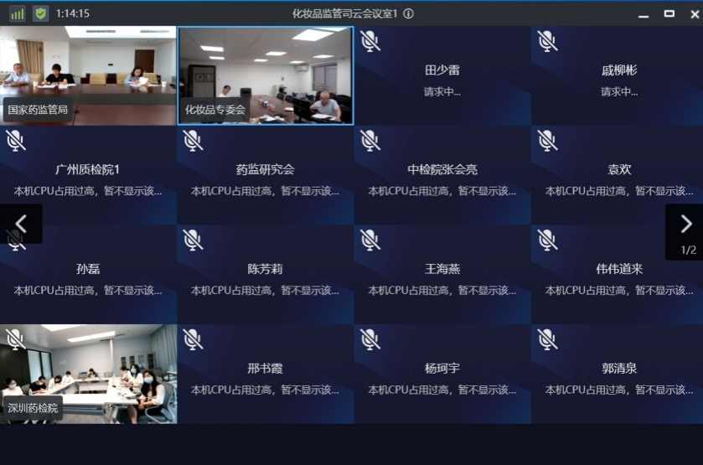
Task: Open meeting info icon beside room title
Action: pos(408,13)
